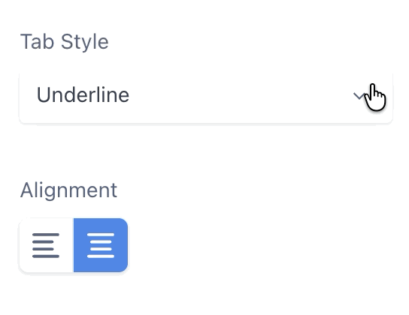Click the Underline text in the select box
Screen dimensions: 409x315
point(83,95)
